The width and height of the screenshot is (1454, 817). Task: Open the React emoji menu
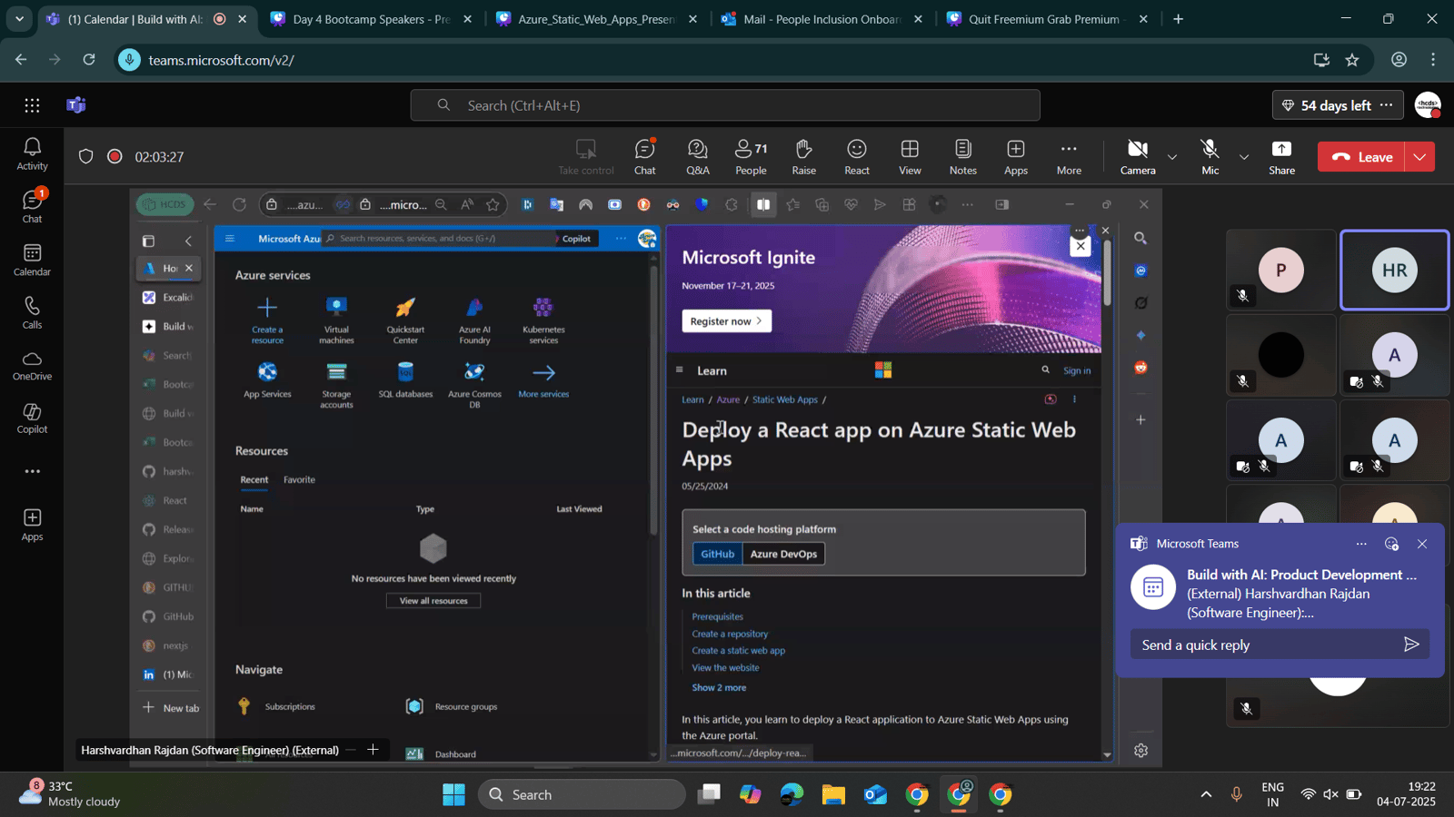pyautogui.click(x=857, y=157)
